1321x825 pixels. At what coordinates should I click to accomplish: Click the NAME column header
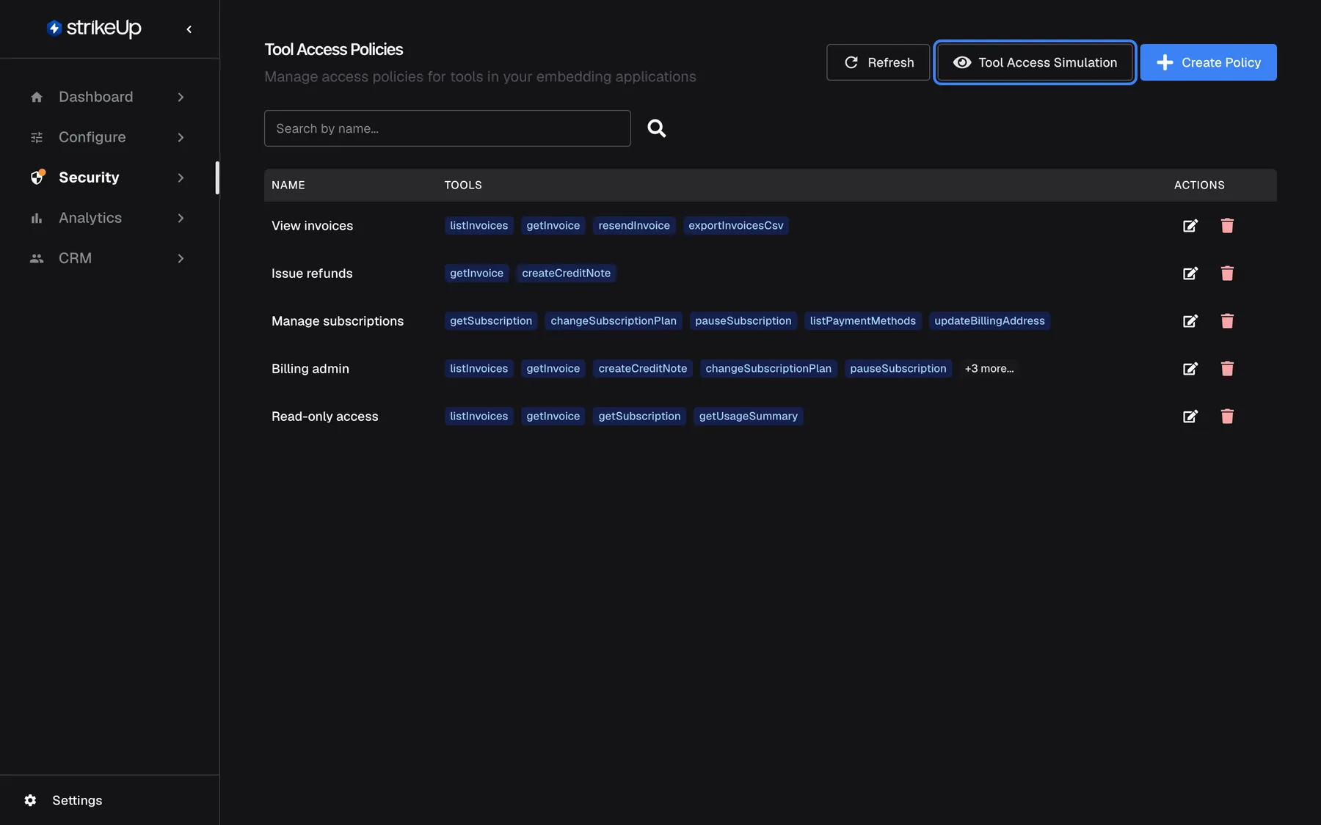tap(288, 185)
